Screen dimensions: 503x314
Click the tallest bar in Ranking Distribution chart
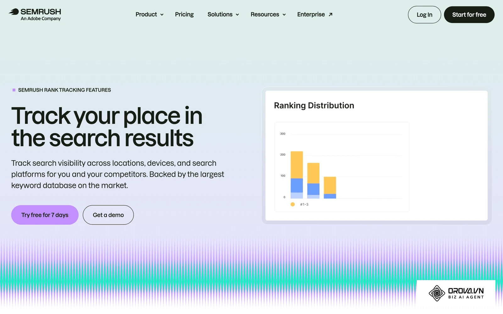pos(297,175)
